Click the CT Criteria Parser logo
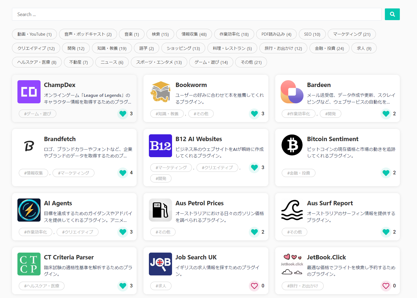The height and width of the screenshot is (298, 417). tap(29, 264)
